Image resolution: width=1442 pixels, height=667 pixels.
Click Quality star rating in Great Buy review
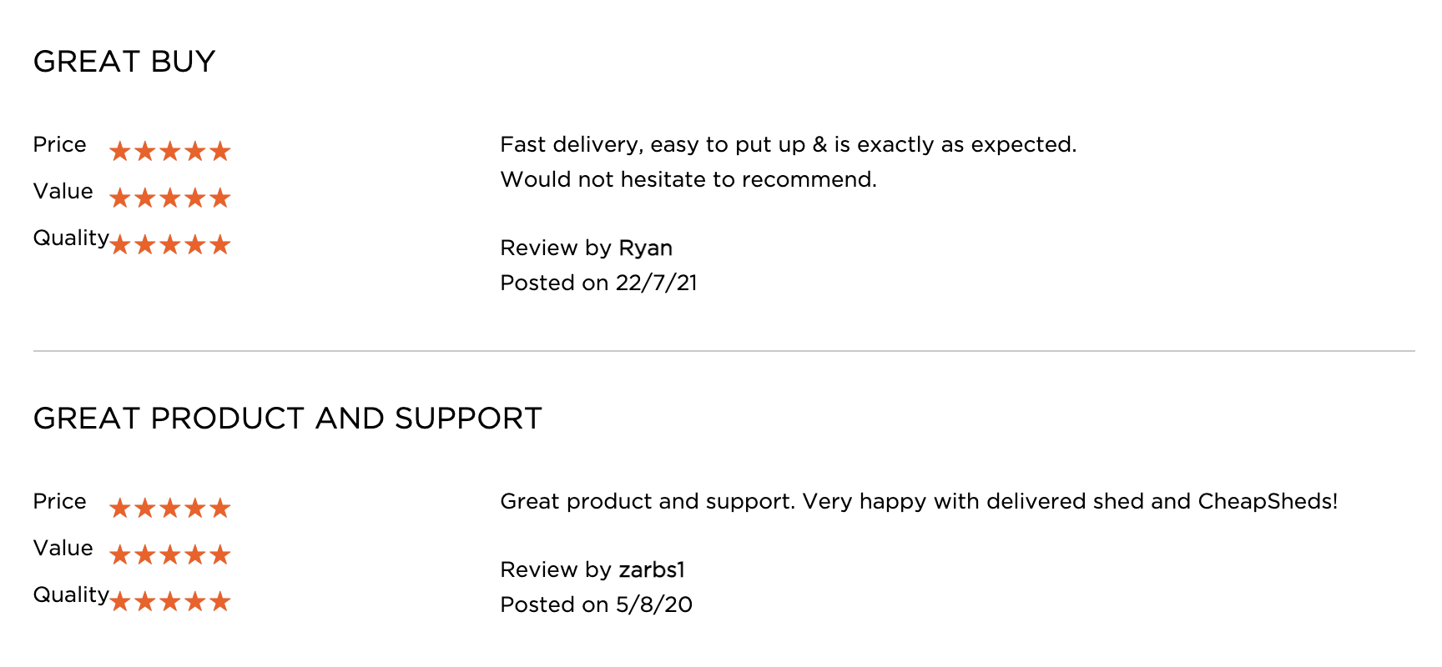click(169, 244)
